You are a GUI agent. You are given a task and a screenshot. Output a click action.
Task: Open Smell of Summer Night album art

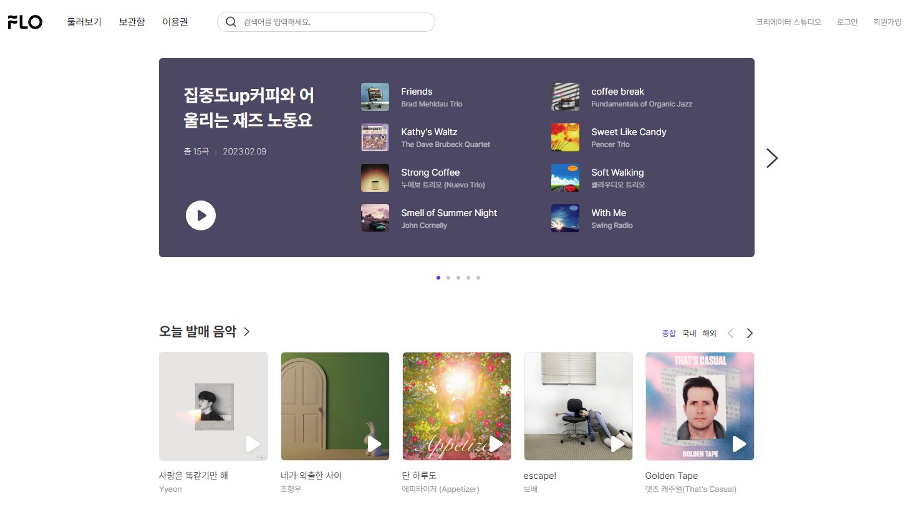[x=375, y=219]
